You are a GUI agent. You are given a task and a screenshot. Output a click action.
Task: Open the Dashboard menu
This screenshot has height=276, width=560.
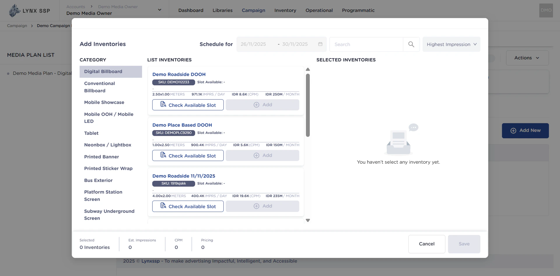click(191, 10)
